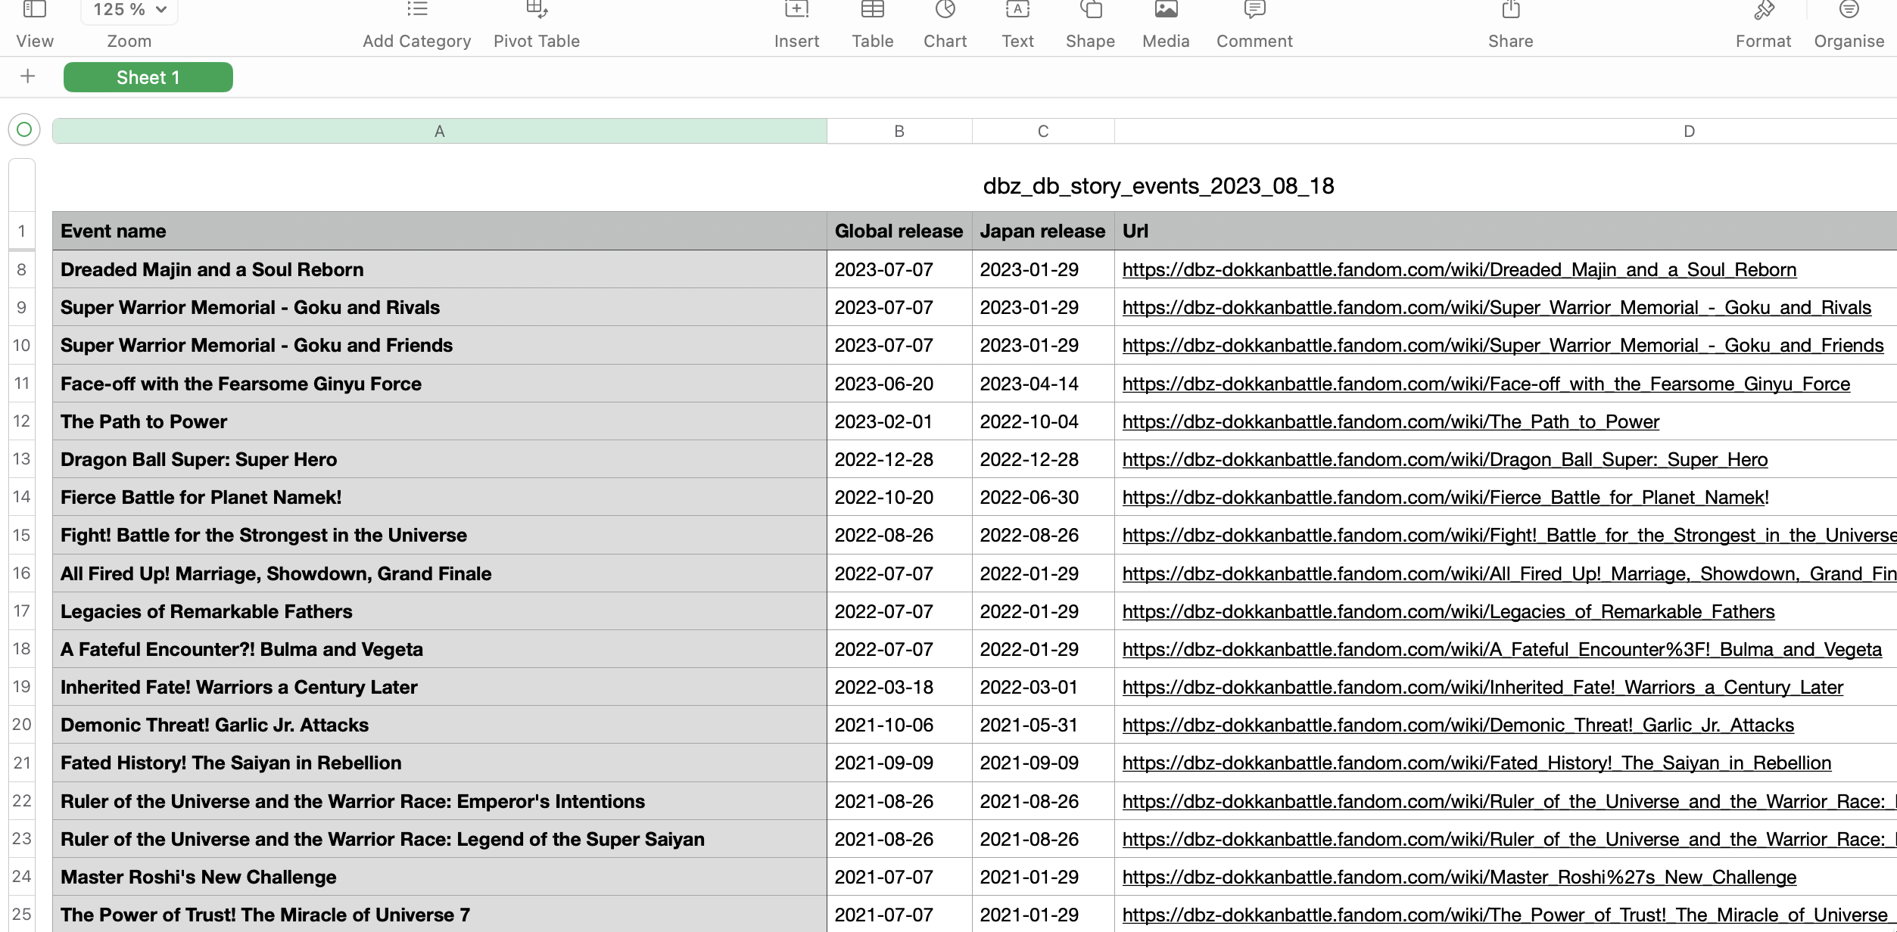Open the Fierce_Battle_for_Planet_Namek! link
The image size is (1897, 932).
click(1446, 498)
